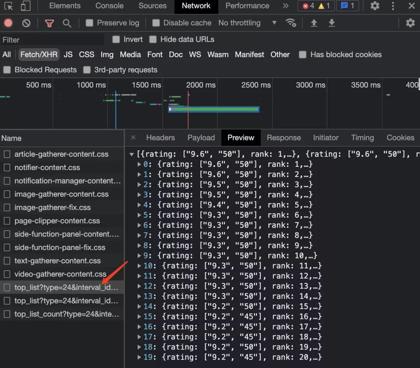Click the Filter text input

click(52, 40)
